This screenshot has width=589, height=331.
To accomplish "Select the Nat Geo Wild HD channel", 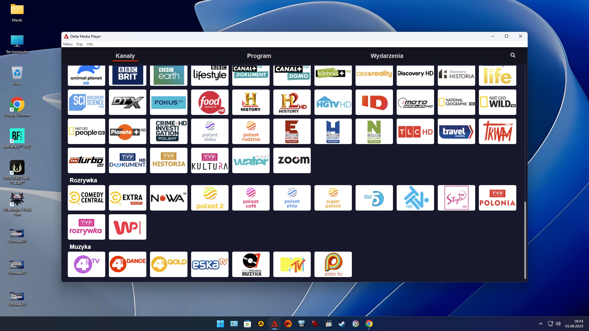I will click(x=497, y=102).
